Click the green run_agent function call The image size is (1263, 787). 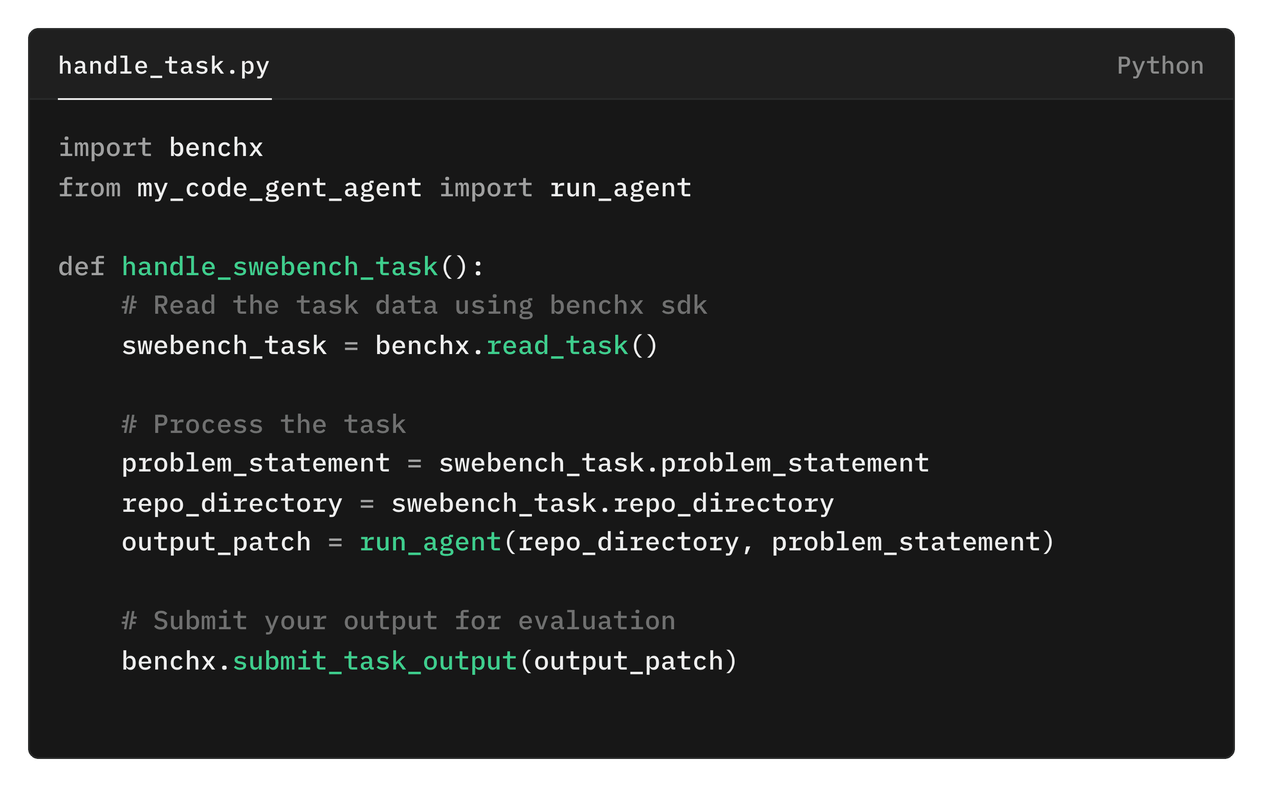pos(430,543)
